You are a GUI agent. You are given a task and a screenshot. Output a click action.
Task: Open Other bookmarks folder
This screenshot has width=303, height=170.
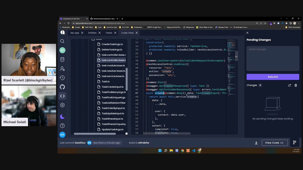(293, 27)
